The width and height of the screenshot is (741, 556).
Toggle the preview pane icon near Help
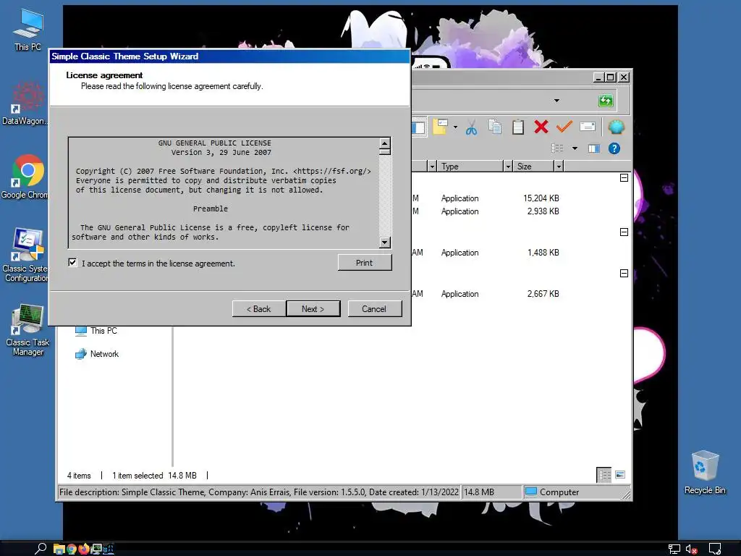593,148
